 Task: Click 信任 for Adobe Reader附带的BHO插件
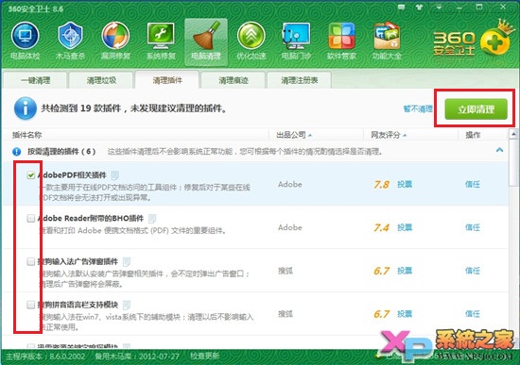tap(472, 227)
